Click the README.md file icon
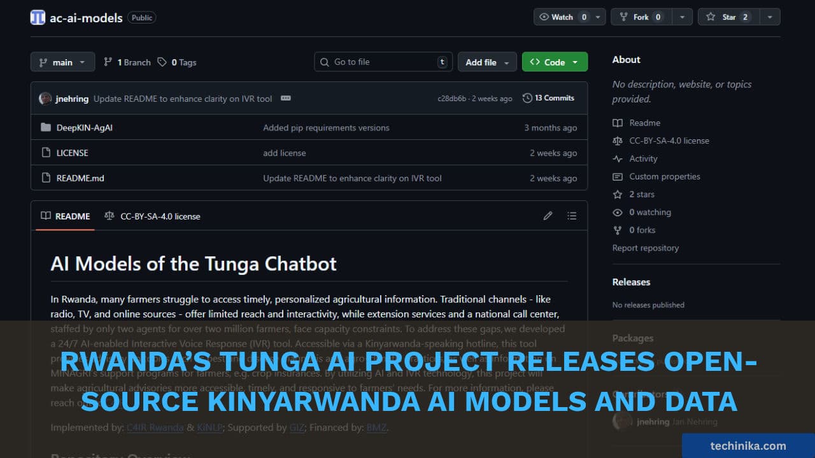Screen dimensions: 815x458 pos(45,178)
